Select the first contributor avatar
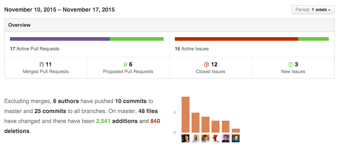Image resolution: width=340 pixels, height=151 pixels. click(186, 138)
